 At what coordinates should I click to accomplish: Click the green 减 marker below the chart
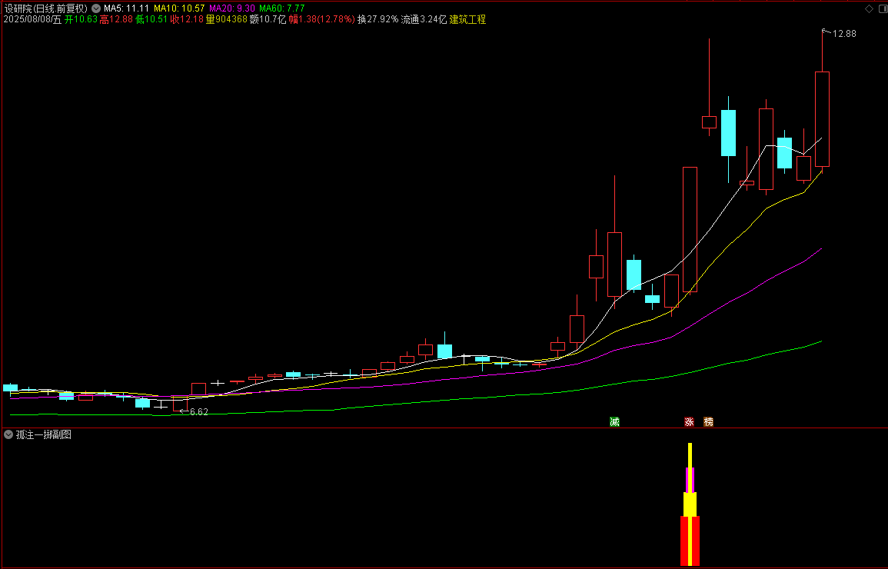(614, 422)
